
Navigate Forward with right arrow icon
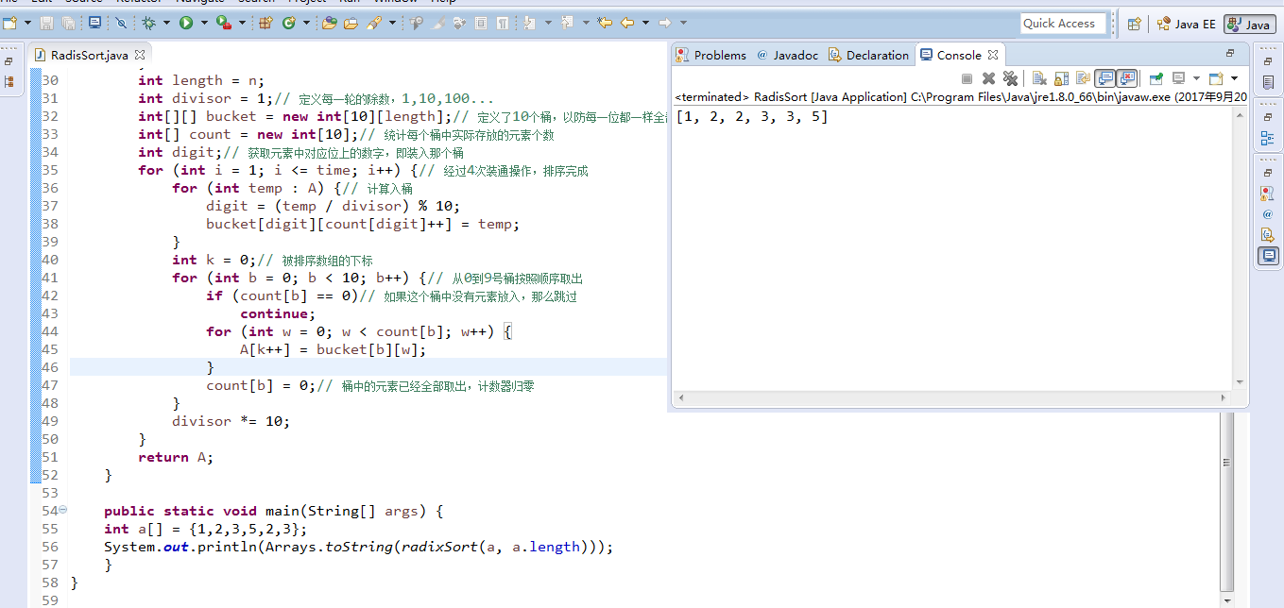click(x=665, y=23)
